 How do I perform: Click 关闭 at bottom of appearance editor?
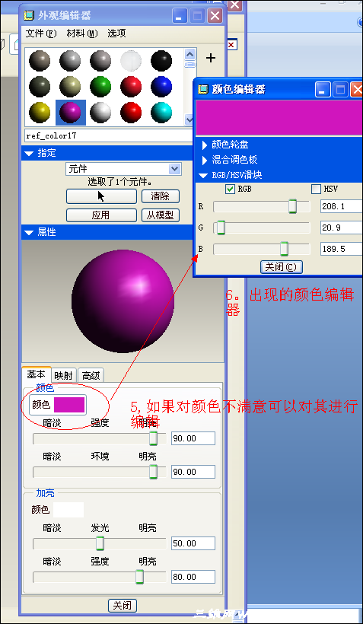point(123,605)
